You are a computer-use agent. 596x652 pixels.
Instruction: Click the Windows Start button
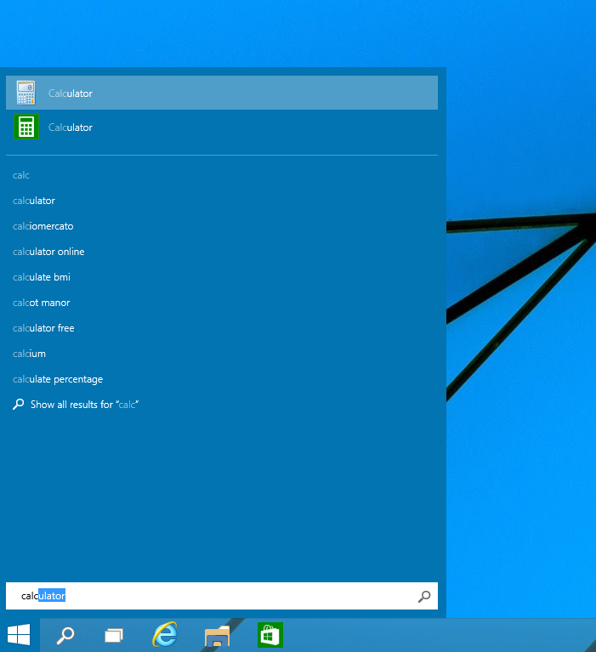click(x=20, y=635)
